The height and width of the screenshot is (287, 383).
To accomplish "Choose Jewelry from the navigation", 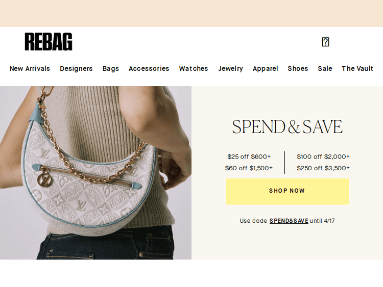I will pos(231,68).
